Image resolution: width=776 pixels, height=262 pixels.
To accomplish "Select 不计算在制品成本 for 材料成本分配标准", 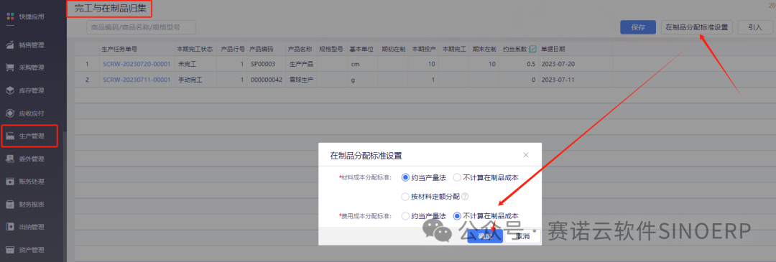I will [457, 177].
